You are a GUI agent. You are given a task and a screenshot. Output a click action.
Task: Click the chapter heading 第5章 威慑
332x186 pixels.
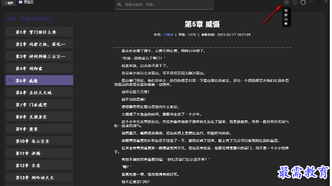(x=202, y=25)
